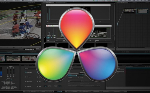The height and width of the screenshot is (93, 150).
Task: Open the Nodes menu
Action: [17, 1]
